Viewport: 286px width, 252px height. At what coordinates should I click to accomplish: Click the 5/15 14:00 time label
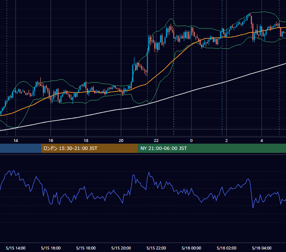16,248
